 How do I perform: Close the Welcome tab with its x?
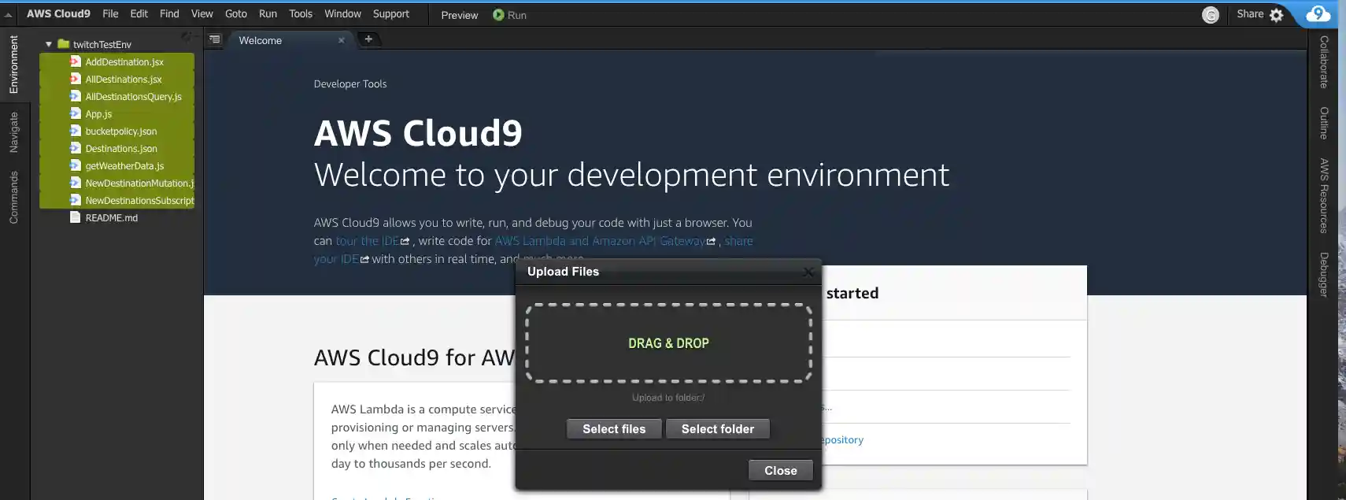(342, 40)
